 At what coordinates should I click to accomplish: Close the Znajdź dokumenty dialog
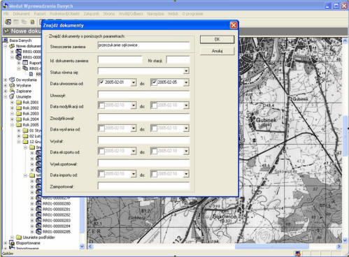coord(234,25)
